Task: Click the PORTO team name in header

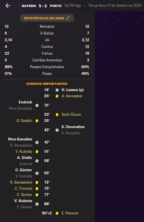Action: (56, 6)
